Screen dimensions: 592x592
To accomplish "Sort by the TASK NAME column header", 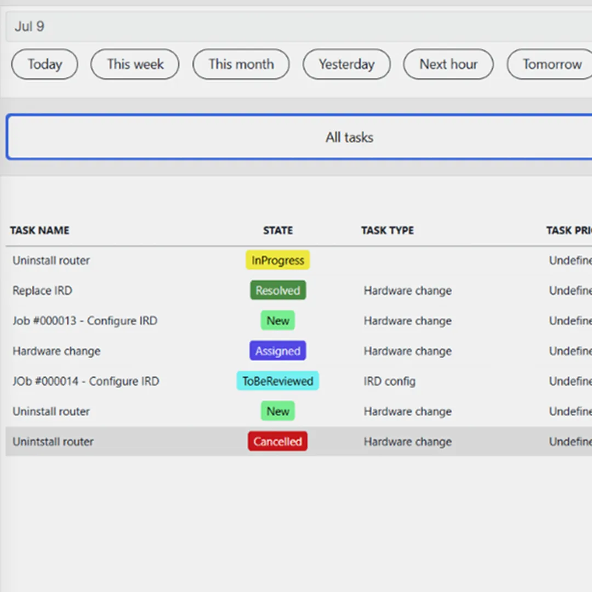I will tap(39, 230).
